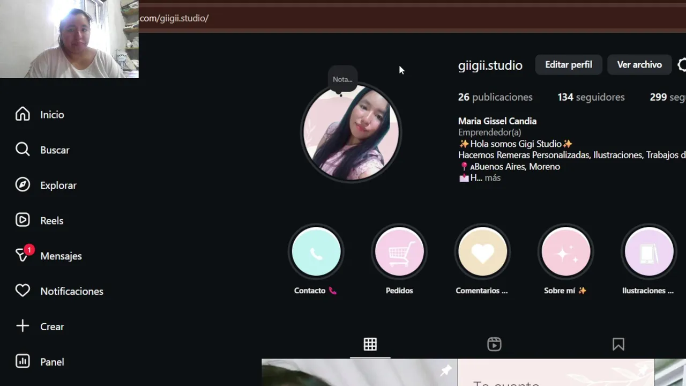Click the Buscar label in sidebar

[x=55, y=150]
